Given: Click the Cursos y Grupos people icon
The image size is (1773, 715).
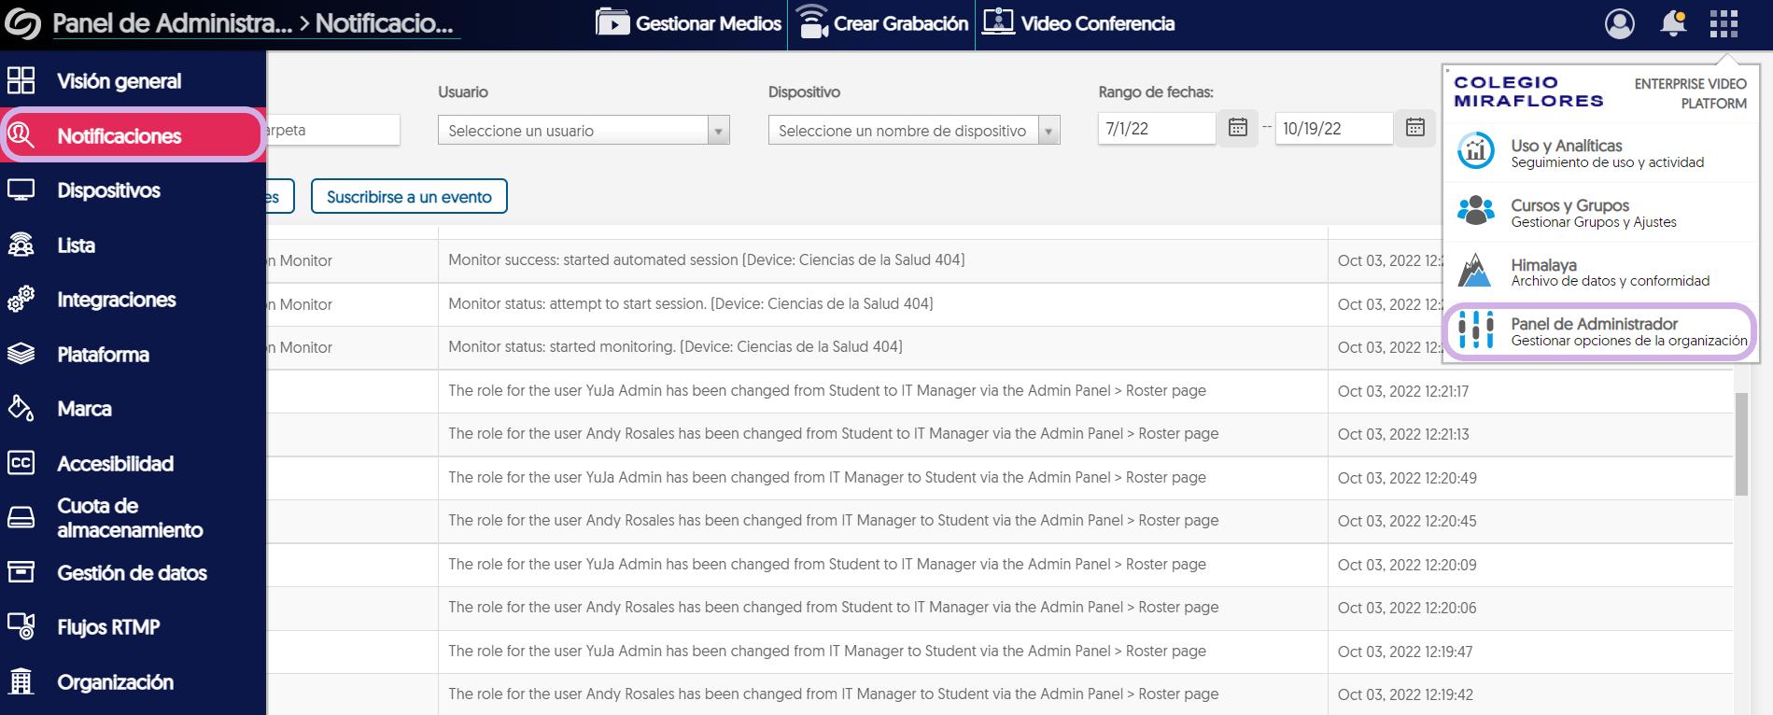Looking at the screenshot, I should [1476, 210].
